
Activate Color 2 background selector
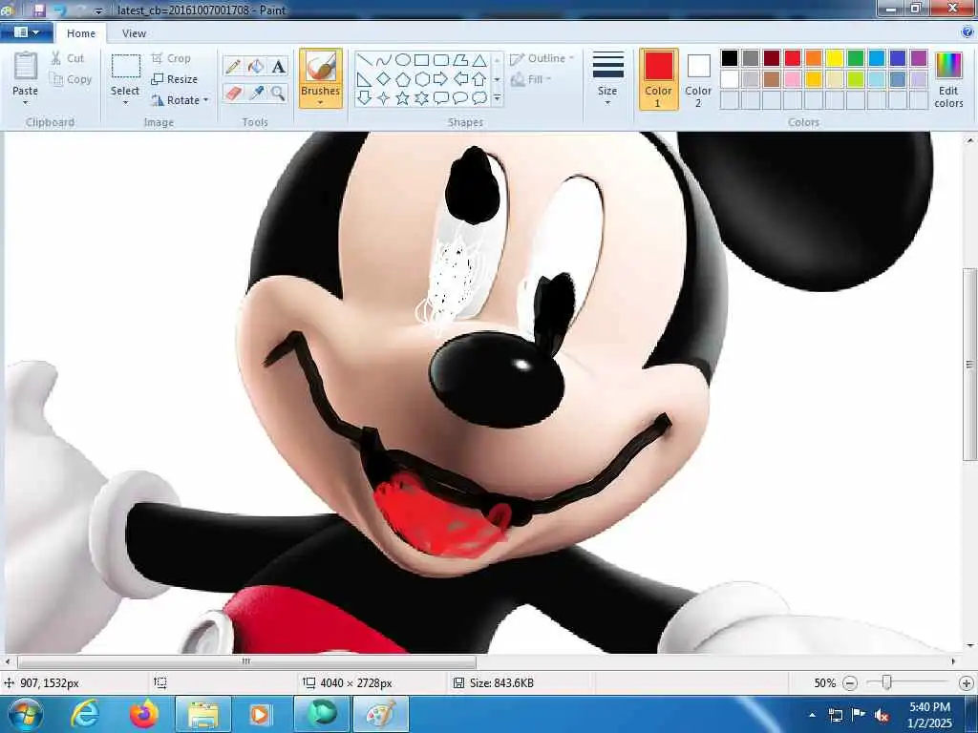click(x=698, y=78)
